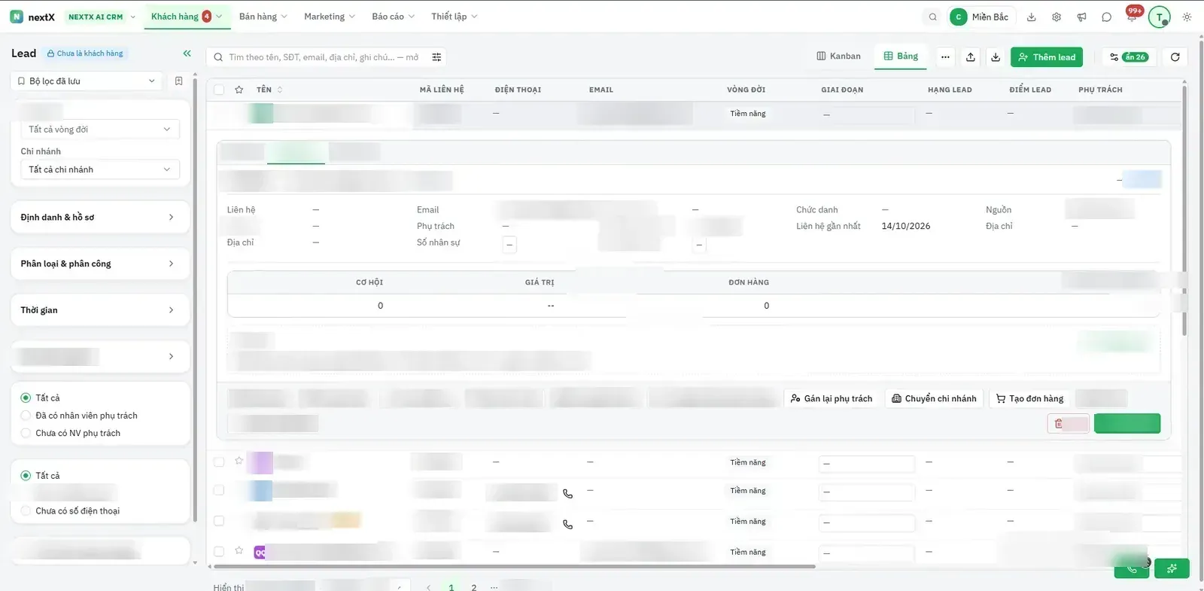Open the Bộ lọc đã lưu dropdown
Viewport: 1204px width, 591px height.
[87, 81]
